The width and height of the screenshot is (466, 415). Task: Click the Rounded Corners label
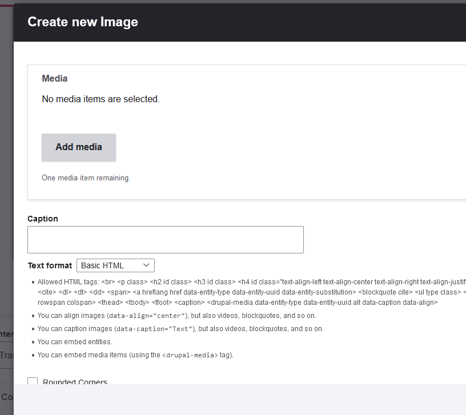(75, 381)
